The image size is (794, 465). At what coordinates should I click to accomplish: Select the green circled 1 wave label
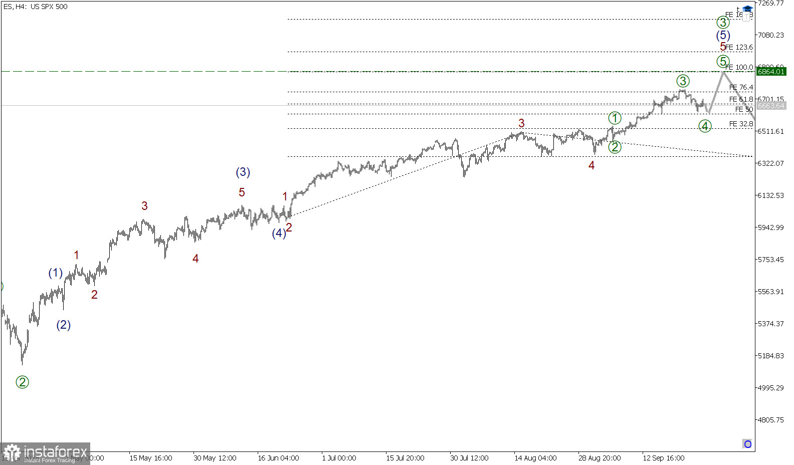coord(615,118)
